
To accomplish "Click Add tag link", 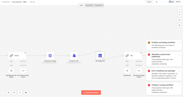I will pos(32,2).
